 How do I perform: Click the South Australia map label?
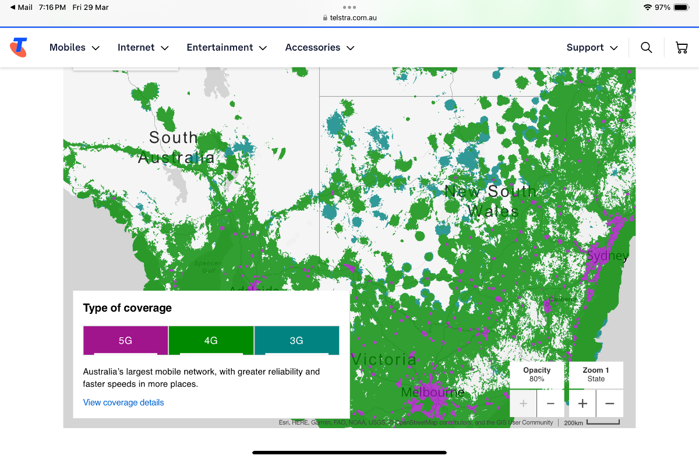pos(176,147)
